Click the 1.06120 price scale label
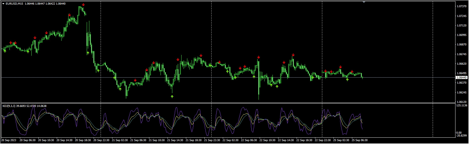 click(462, 102)
